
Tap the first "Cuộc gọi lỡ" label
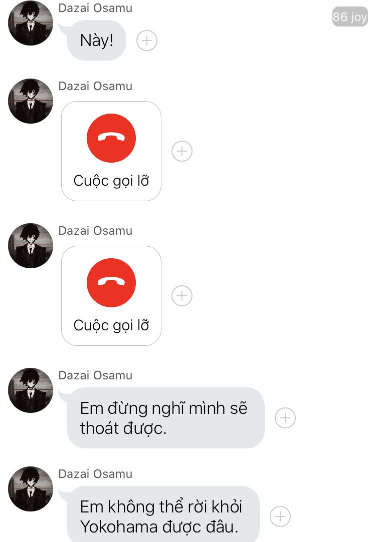coord(111,181)
